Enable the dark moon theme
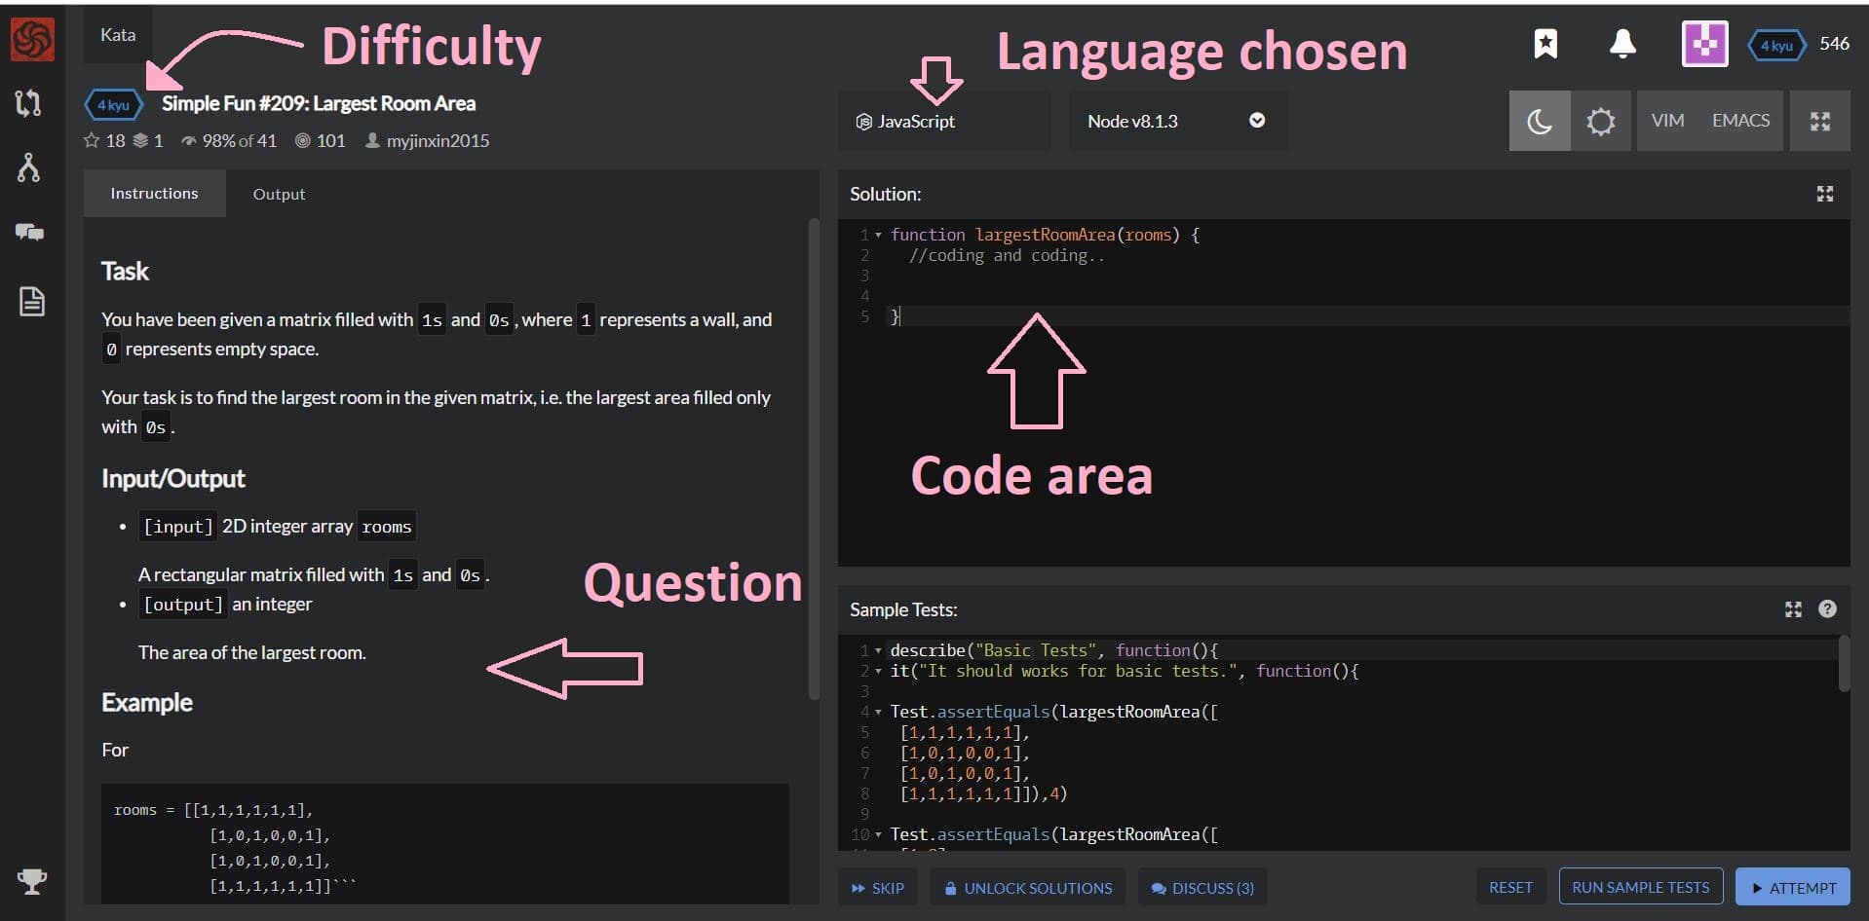 pyautogui.click(x=1540, y=121)
